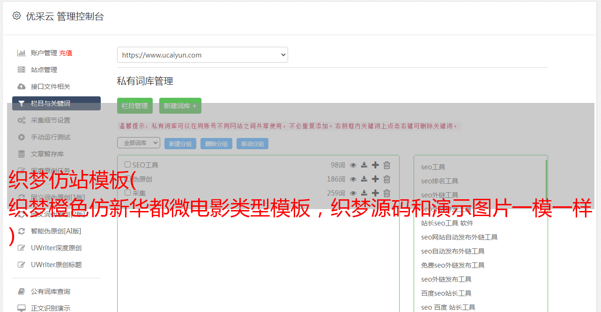
Task: Click the download icon in 伪原创 row
Action: (364, 179)
